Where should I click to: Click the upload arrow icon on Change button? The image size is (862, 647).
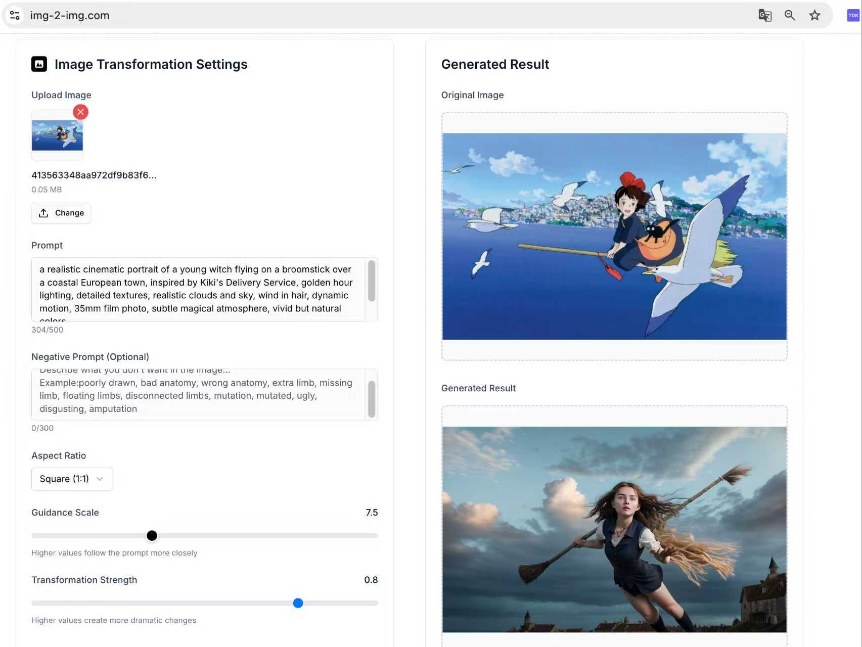[43, 213]
